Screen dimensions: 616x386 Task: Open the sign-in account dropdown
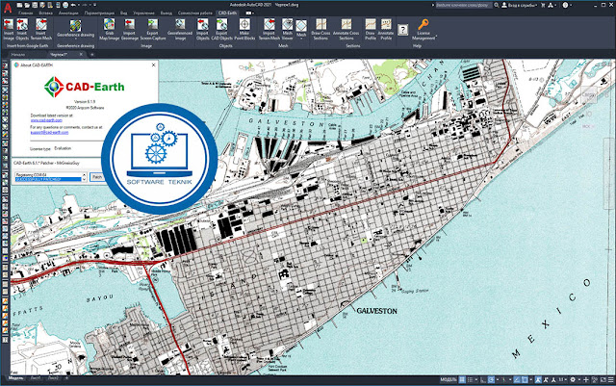point(519,5)
